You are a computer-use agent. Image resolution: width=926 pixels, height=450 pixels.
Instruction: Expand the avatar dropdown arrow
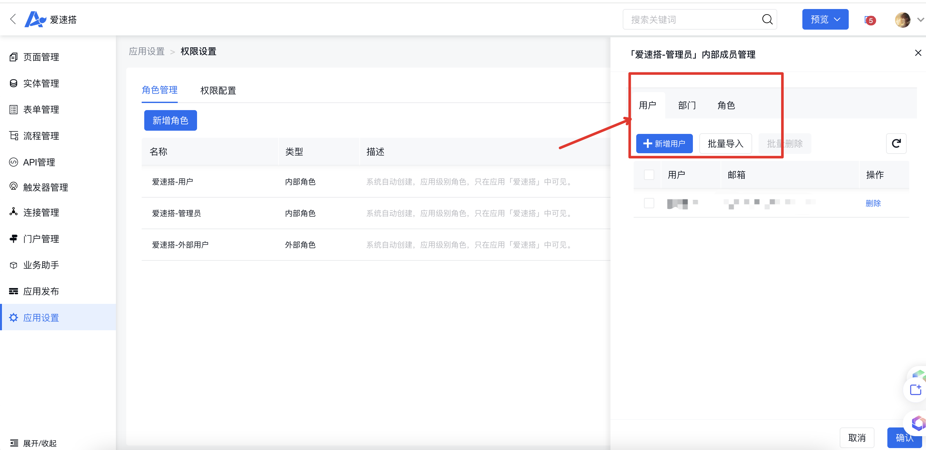920,20
